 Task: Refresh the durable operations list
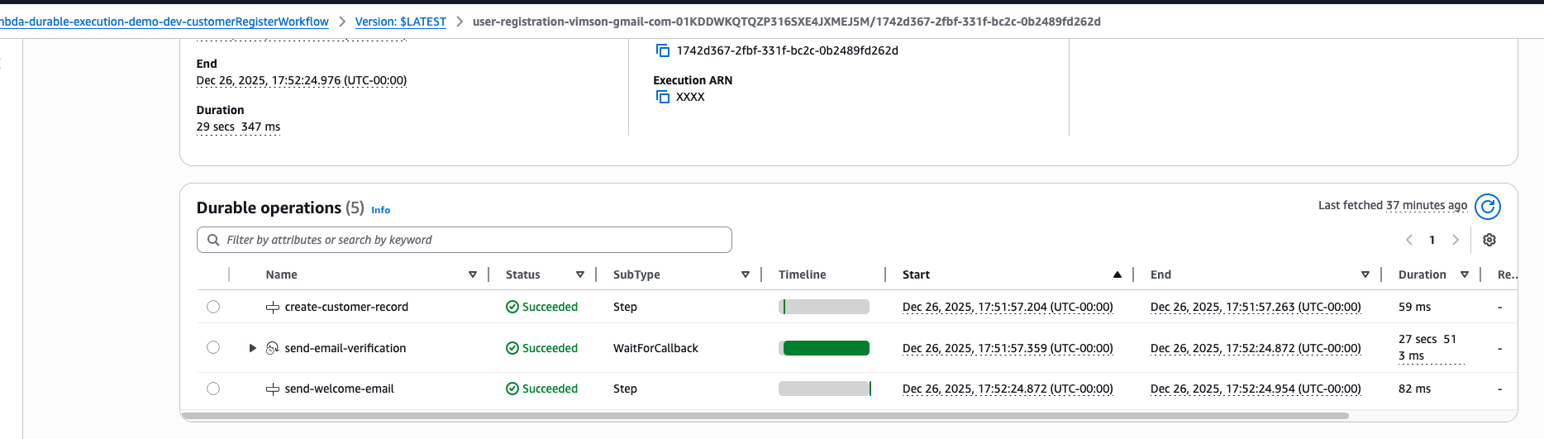coord(1487,207)
